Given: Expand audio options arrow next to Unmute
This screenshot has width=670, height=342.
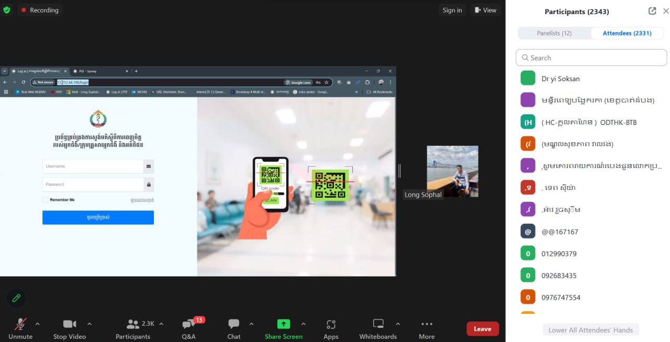Looking at the screenshot, I should pos(37,324).
